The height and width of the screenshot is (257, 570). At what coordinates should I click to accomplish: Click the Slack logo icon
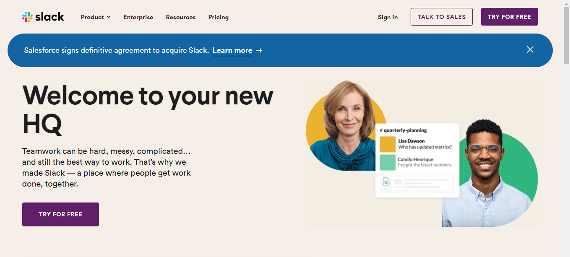coord(43,17)
